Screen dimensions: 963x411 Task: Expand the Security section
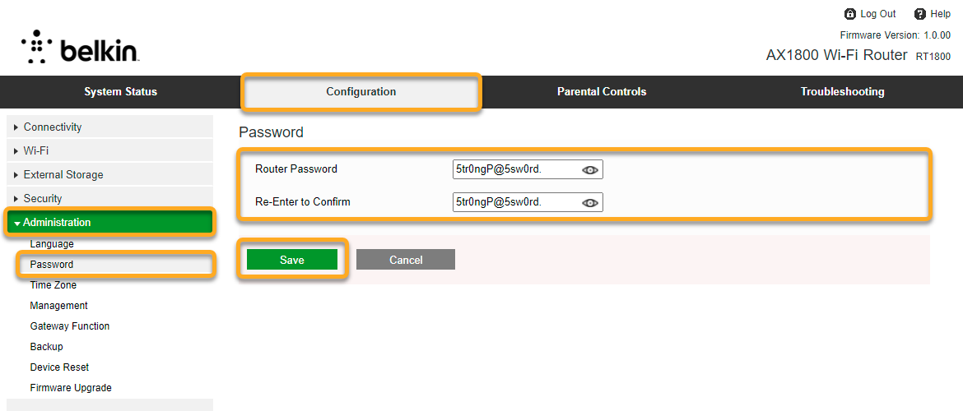pyautogui.click(x=43, y=199)
